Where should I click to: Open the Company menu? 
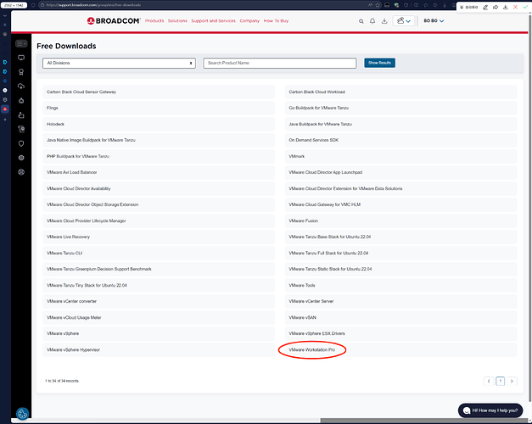(249, 21)
